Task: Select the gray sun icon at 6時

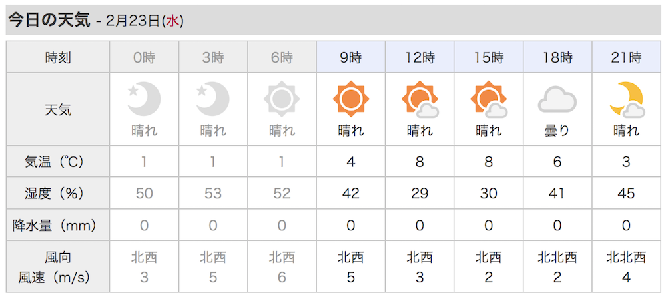Action: pos(282,99)
